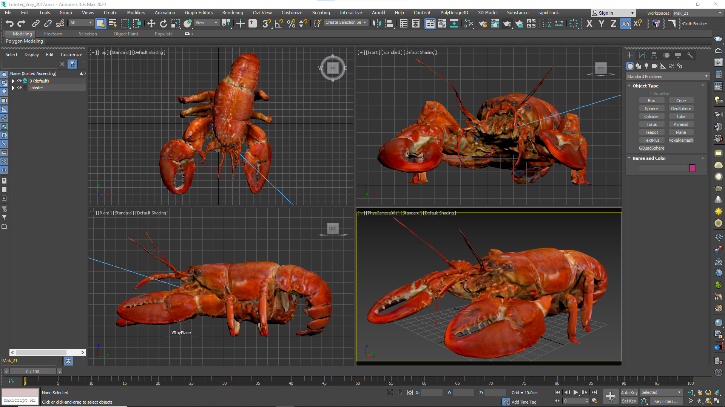Toggle Percent Snap in main toolbar
Viewport: 725px width, 407px height.
pos(291,24)
